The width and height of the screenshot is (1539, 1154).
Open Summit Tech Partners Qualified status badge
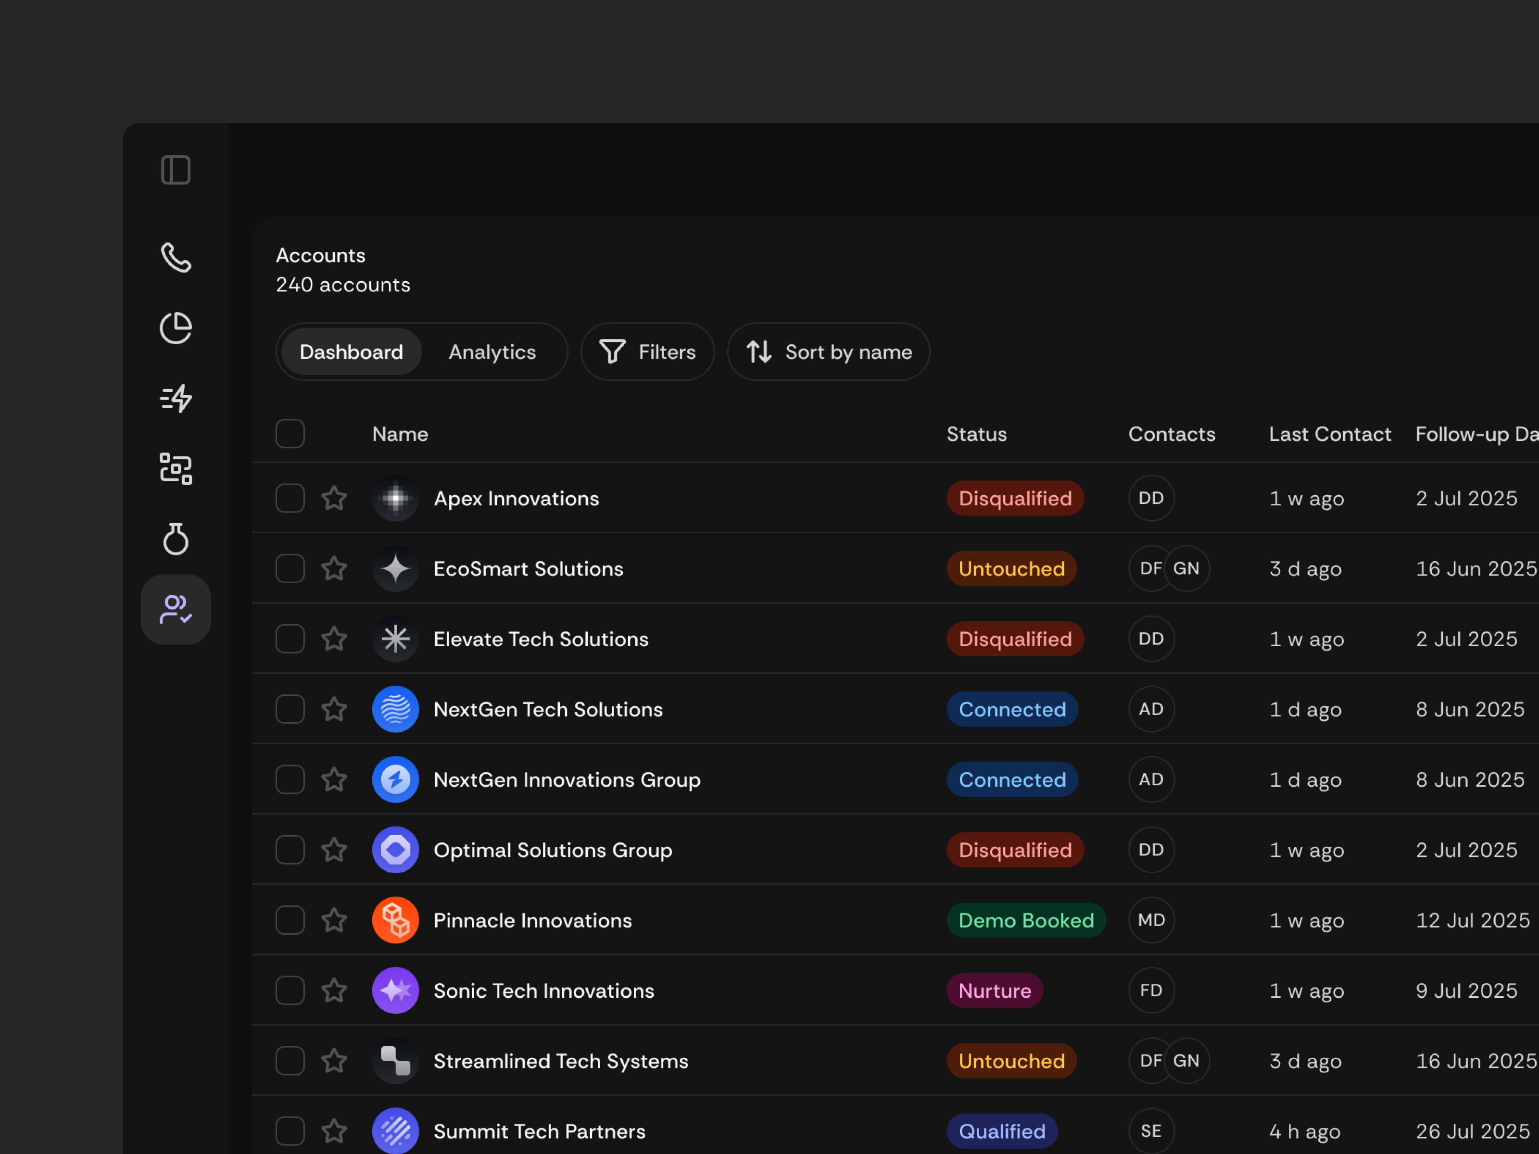[x=1002, y=1130]
